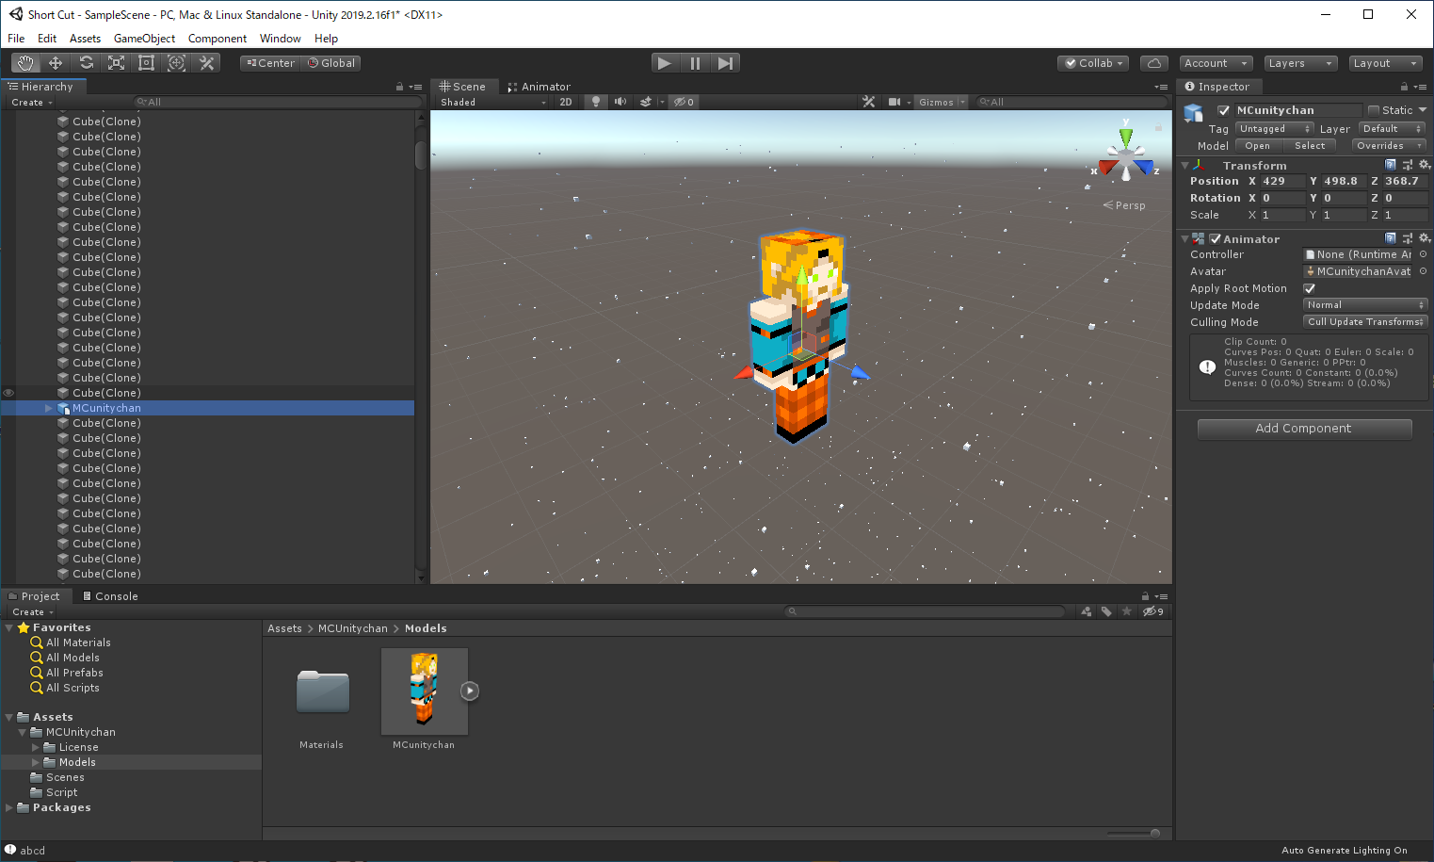Click Select prefab button
Viewport: 1434px width, 862px height.
1310,146
